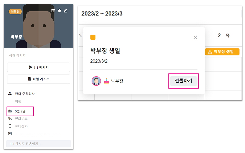
Task: Click the 1:1 메시지 button
Action: tap(39, 67)
